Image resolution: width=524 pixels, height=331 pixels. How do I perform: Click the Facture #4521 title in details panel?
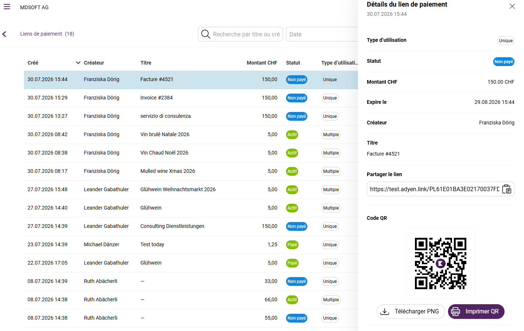click(x=383, y=154)
